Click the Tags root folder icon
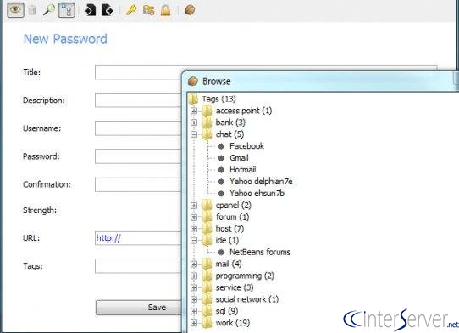The width and height of the screenshot is (459, 333). 193,99
